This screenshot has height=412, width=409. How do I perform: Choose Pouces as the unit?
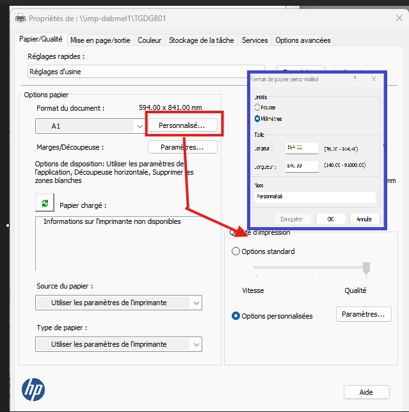[x=257, y=107]
